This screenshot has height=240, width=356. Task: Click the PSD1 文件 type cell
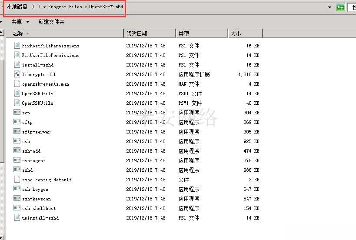click(190, 93)
